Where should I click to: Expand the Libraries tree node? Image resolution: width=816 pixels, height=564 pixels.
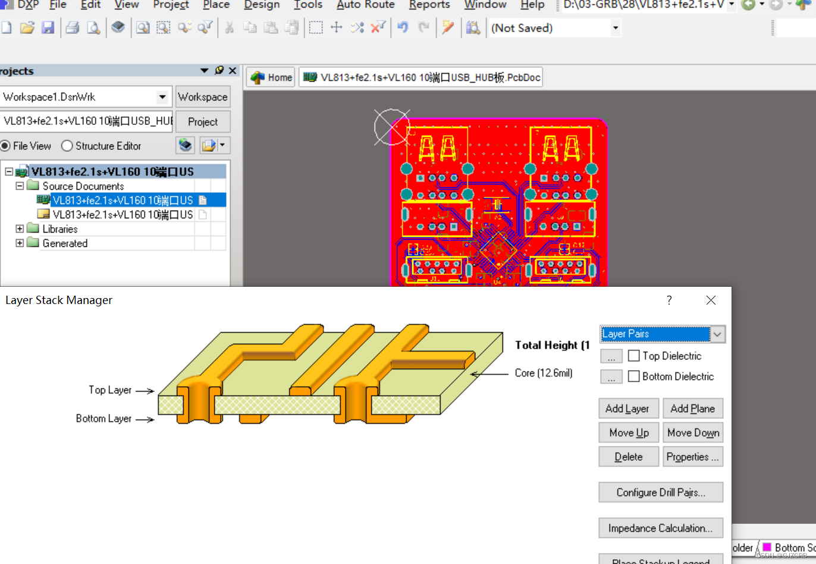pyautogui.click(x=20, y=228)
